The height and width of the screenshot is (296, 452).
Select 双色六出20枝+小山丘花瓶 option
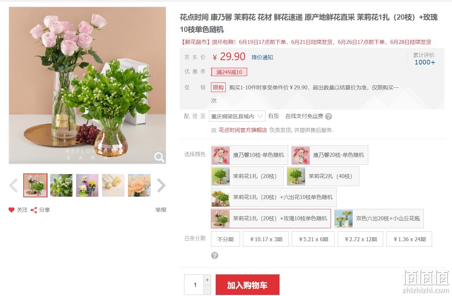pyautogui.click(x=379, y=219)
